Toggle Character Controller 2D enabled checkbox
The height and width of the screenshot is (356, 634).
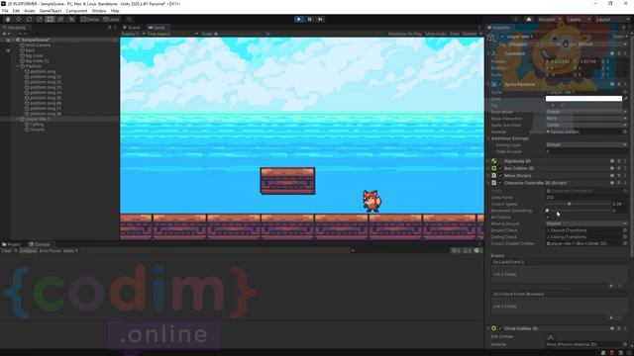click(500, 183)
